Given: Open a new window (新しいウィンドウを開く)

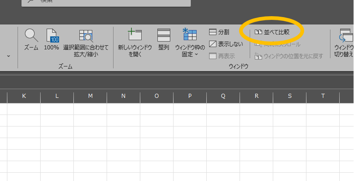Looking at the screenshot, I should [x=135, y=42].
